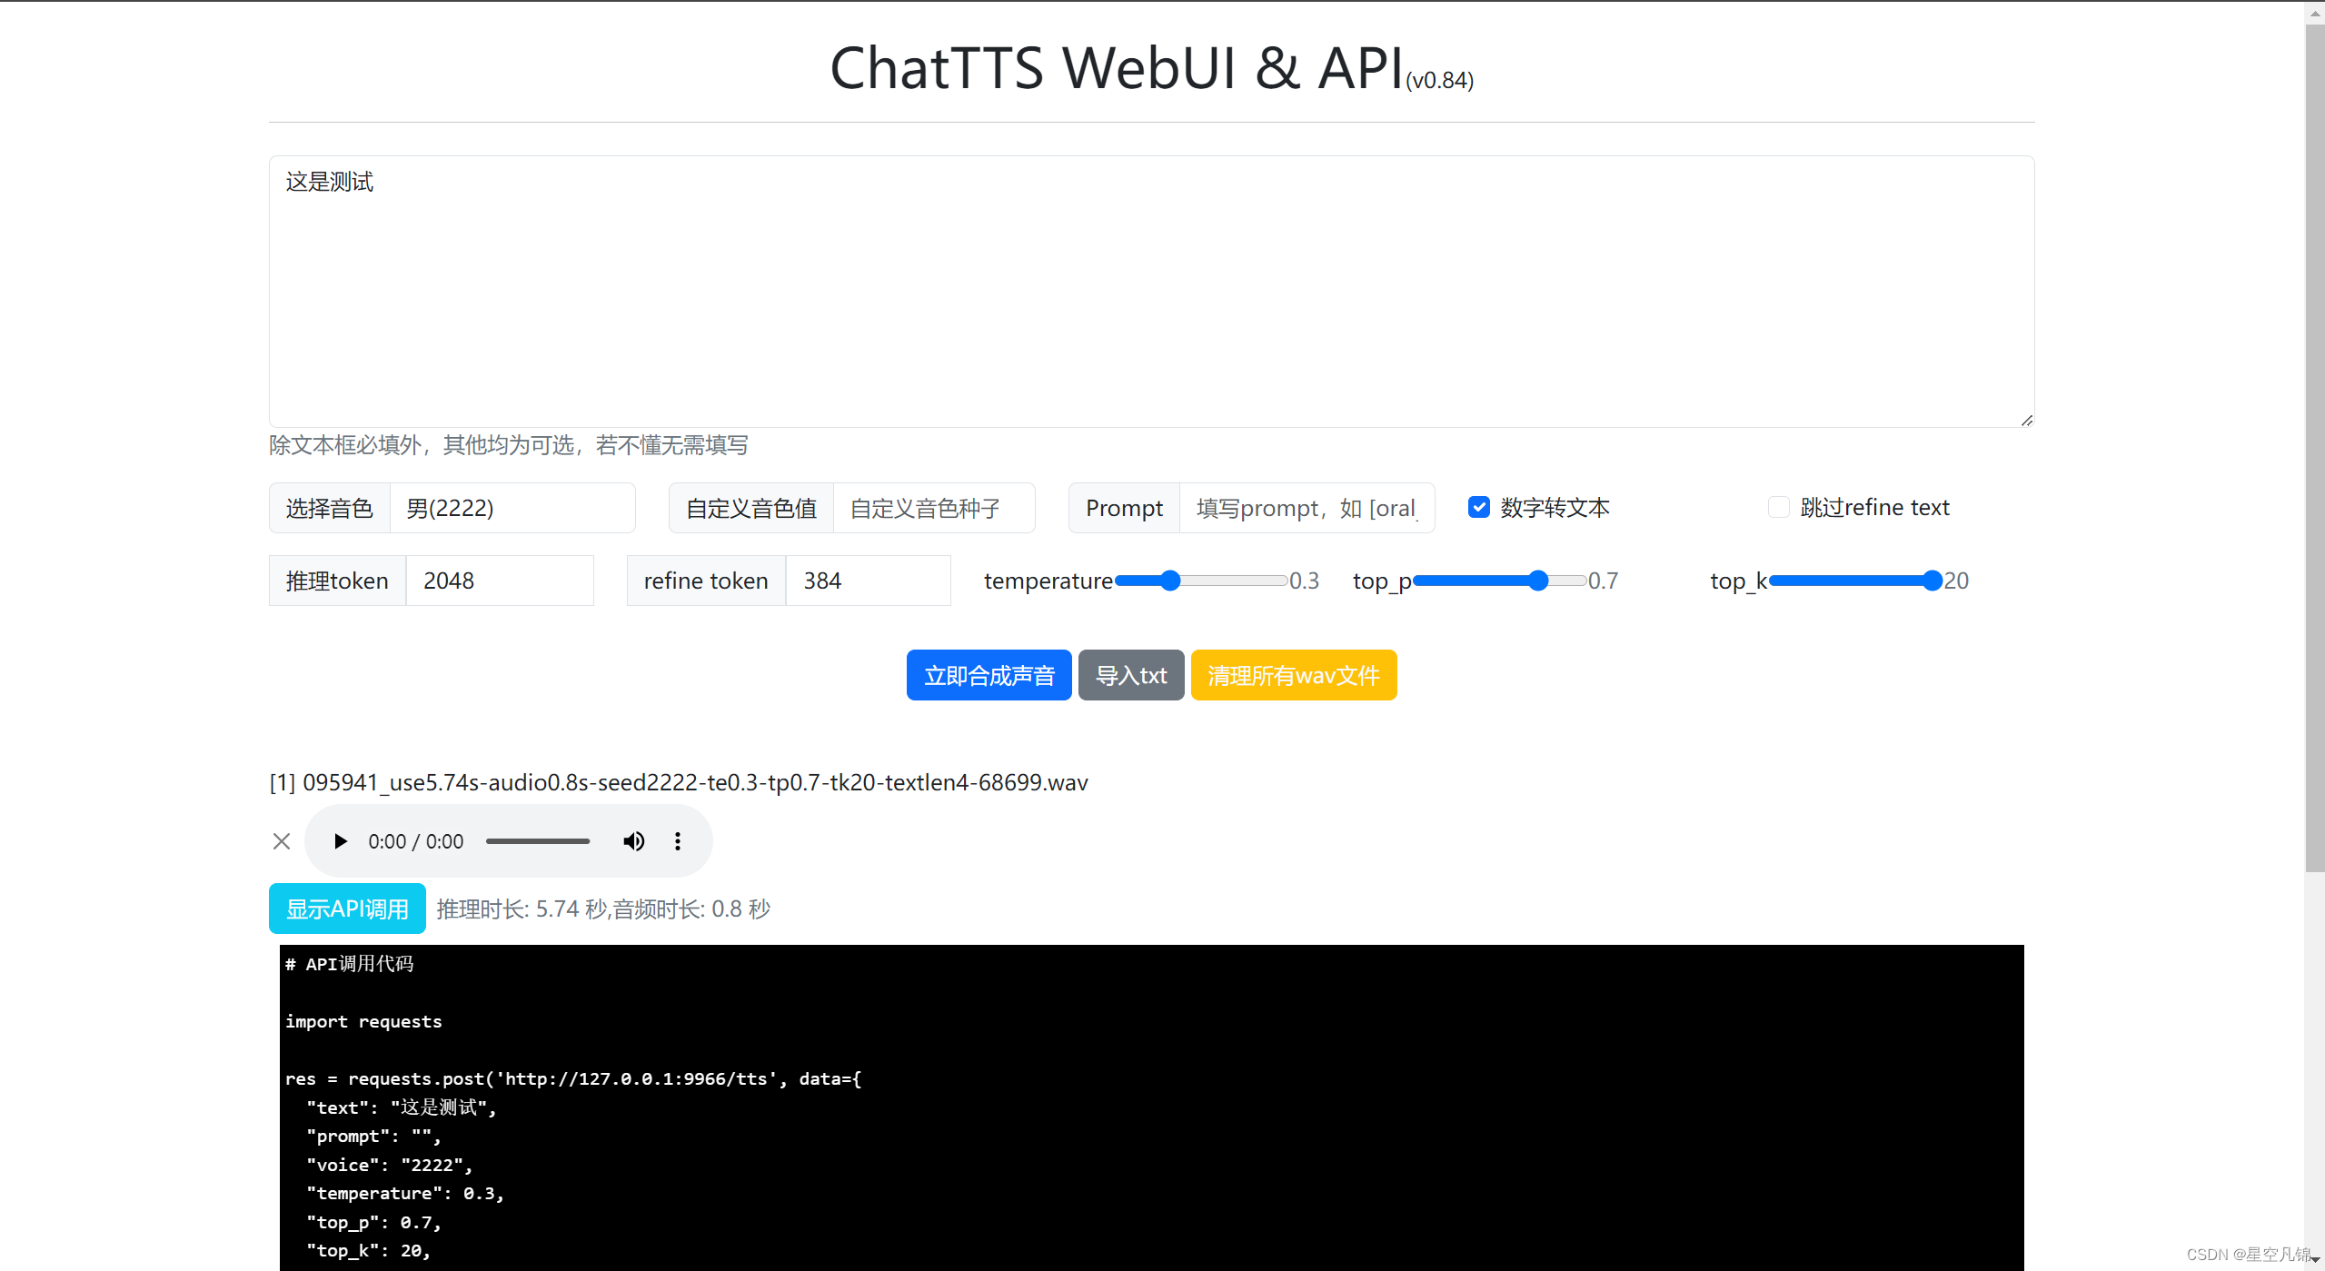Screen dimensions: 2325x1271
Task: Click the 导入txt button
Action: click(1130, 675)
